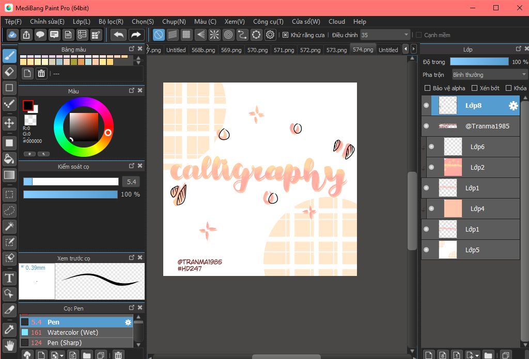
Task: Click the brush opacity slider
Action: [70, 194]
